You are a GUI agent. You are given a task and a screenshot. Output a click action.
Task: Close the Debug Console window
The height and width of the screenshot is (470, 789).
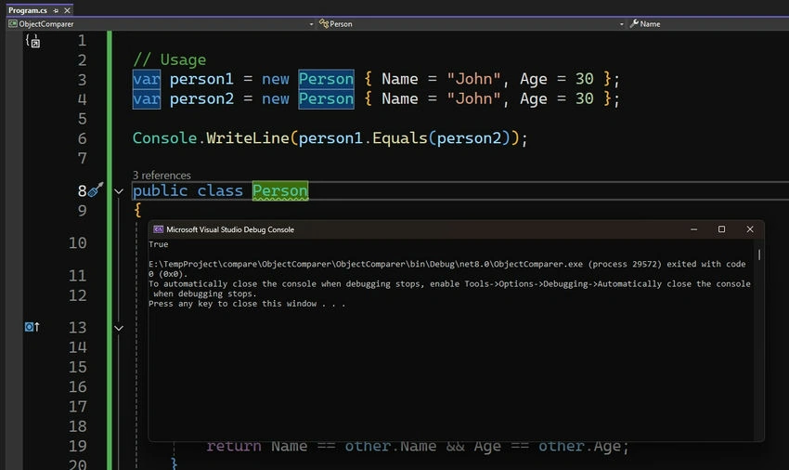coord(750,229)
